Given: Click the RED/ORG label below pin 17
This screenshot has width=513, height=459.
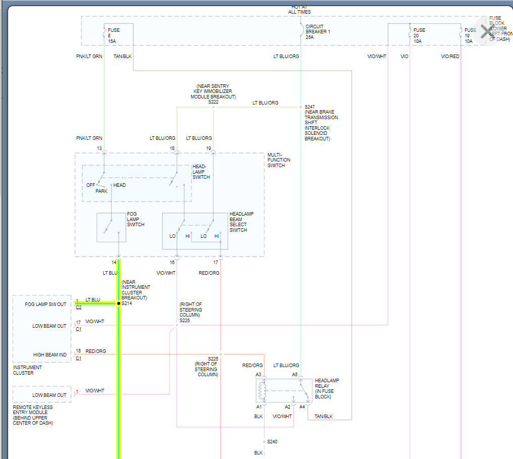Looking at the screenshot, I should (209, 273).
